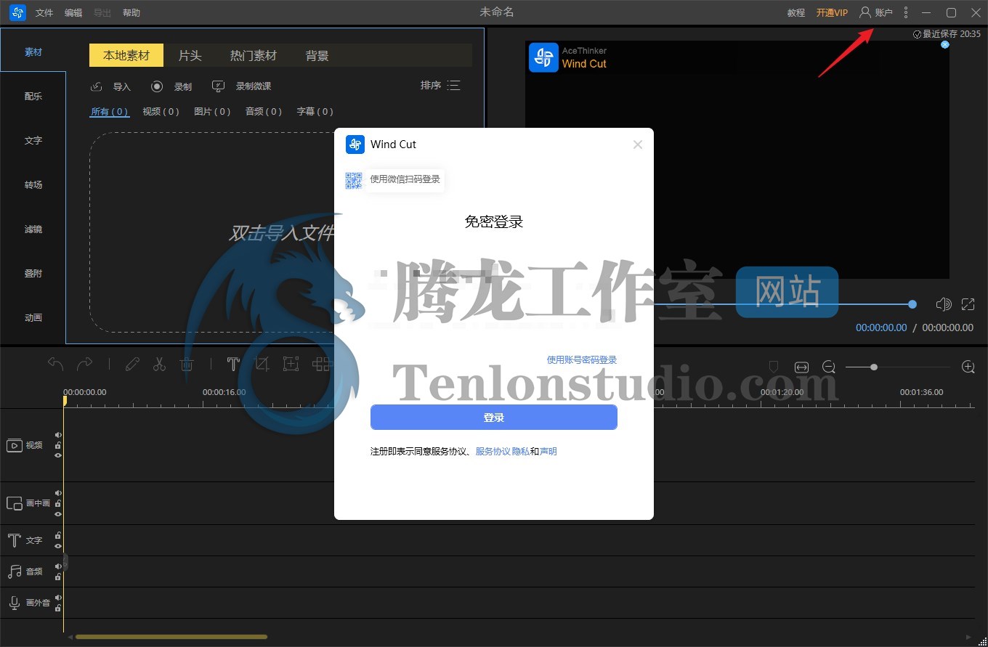Filter media by 所有(0)
The height and width of the screenshot is (647, 988).
[x=110, y=112]
